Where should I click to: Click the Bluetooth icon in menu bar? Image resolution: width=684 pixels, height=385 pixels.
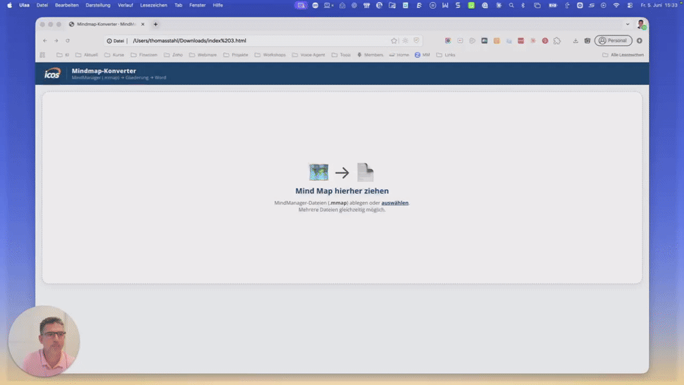[523, 5]
